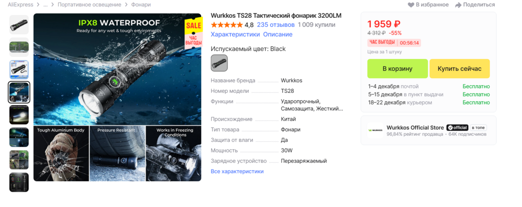Select the second thumbnail in gallery
Screen dimensions: 522x207
tap(19, 47)
